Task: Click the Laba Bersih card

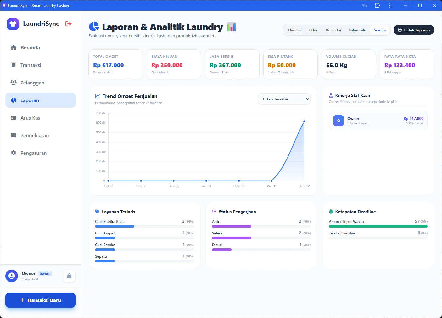Action: [x=232, y=64]
